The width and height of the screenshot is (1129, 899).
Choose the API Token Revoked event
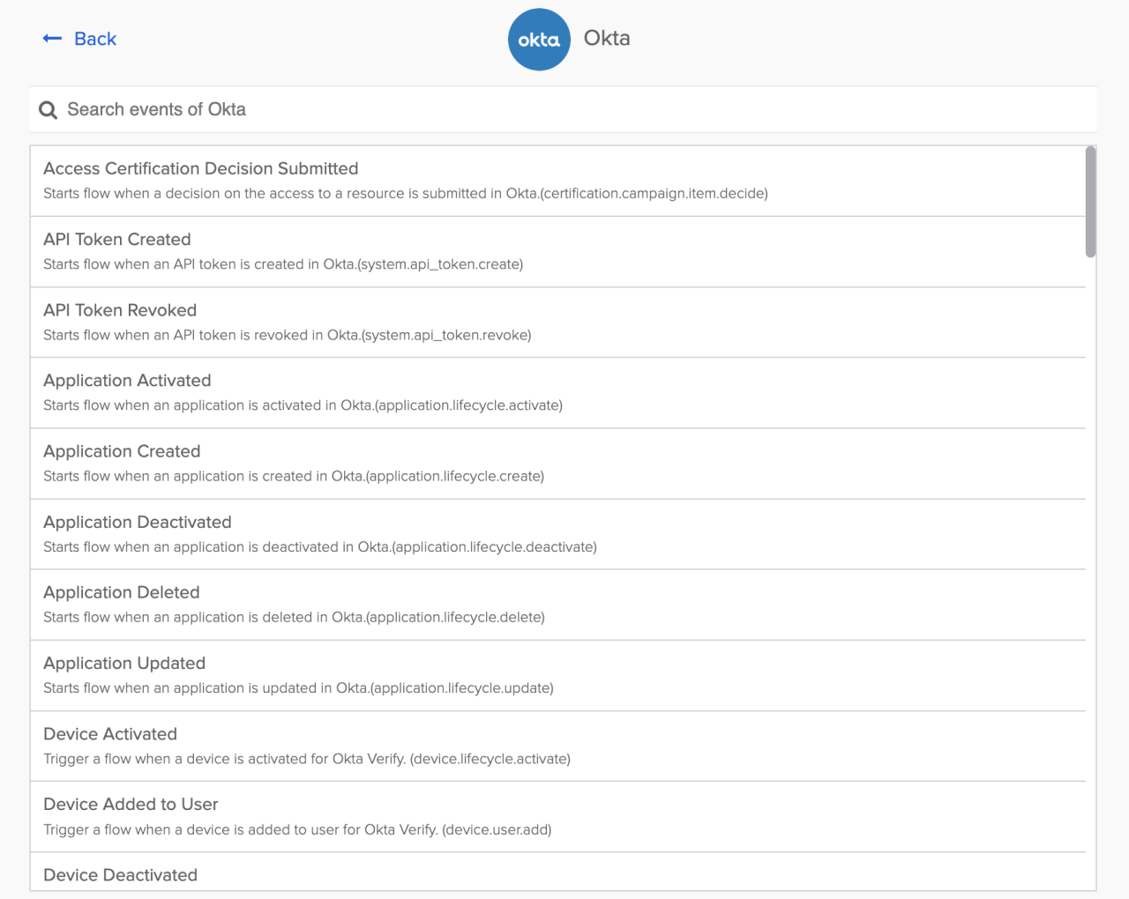pyautogui.click(x=558, y=323)
